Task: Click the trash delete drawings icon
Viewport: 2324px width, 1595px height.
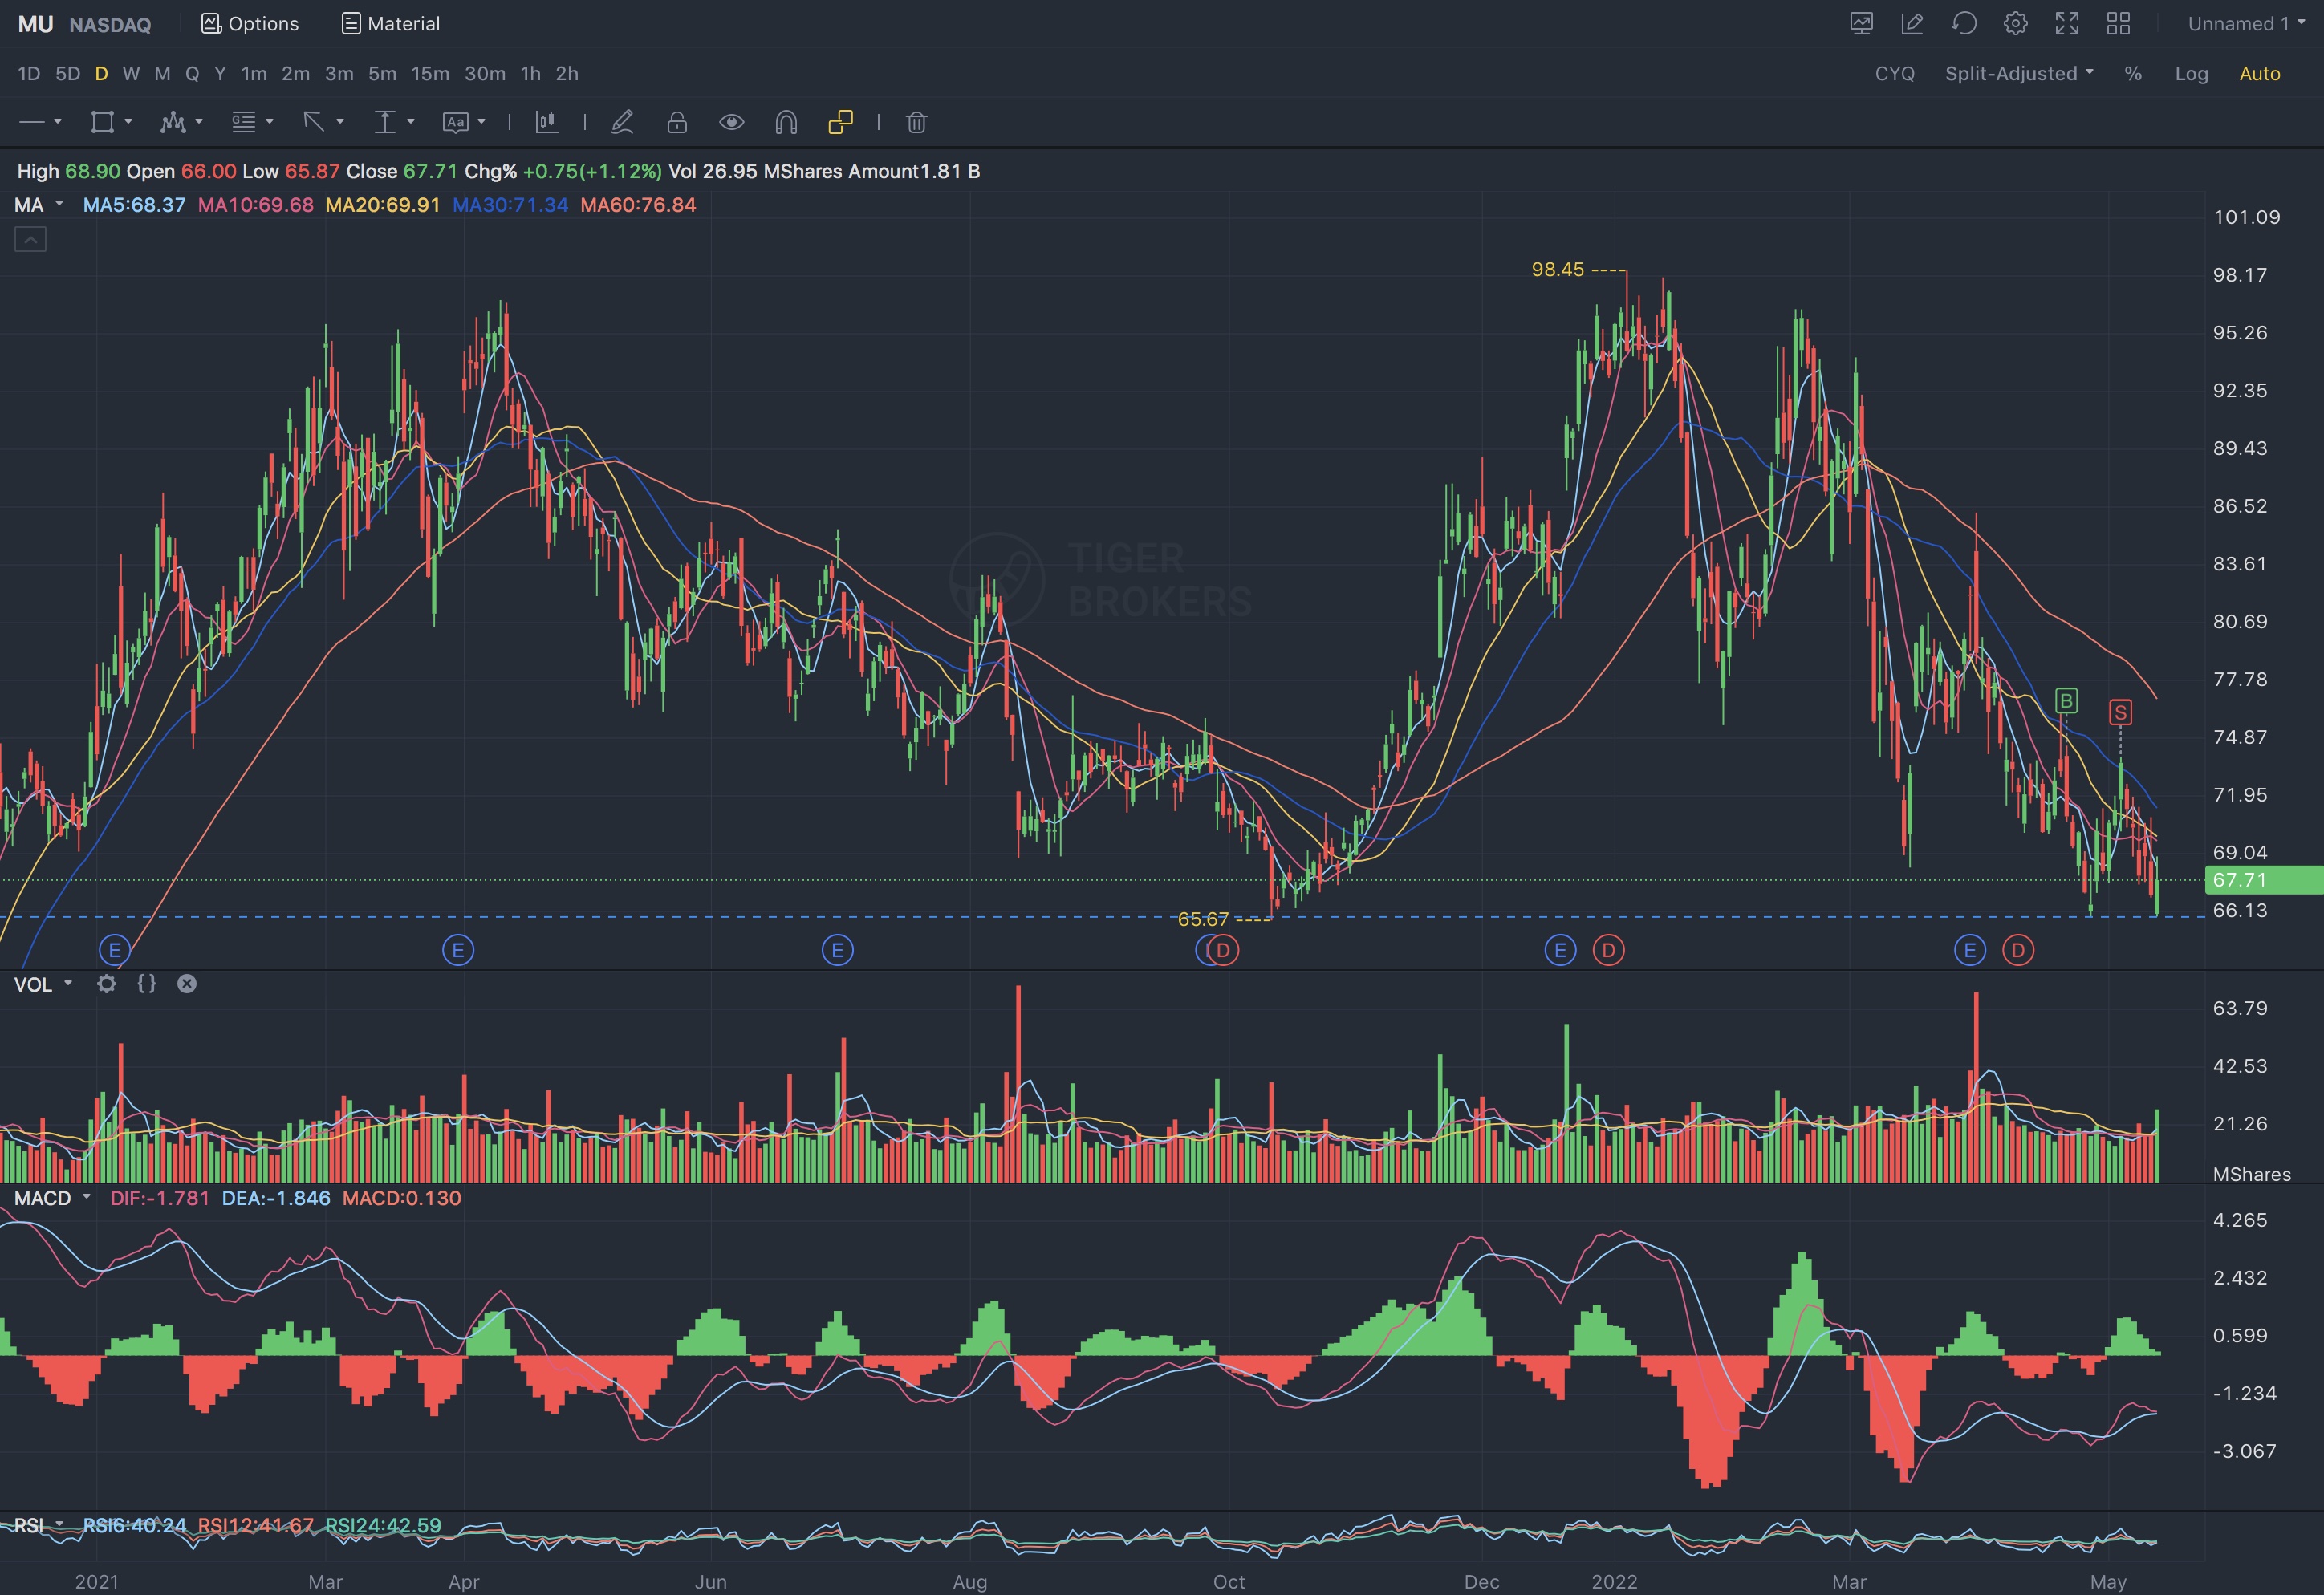Action: [x=916, y=122]
